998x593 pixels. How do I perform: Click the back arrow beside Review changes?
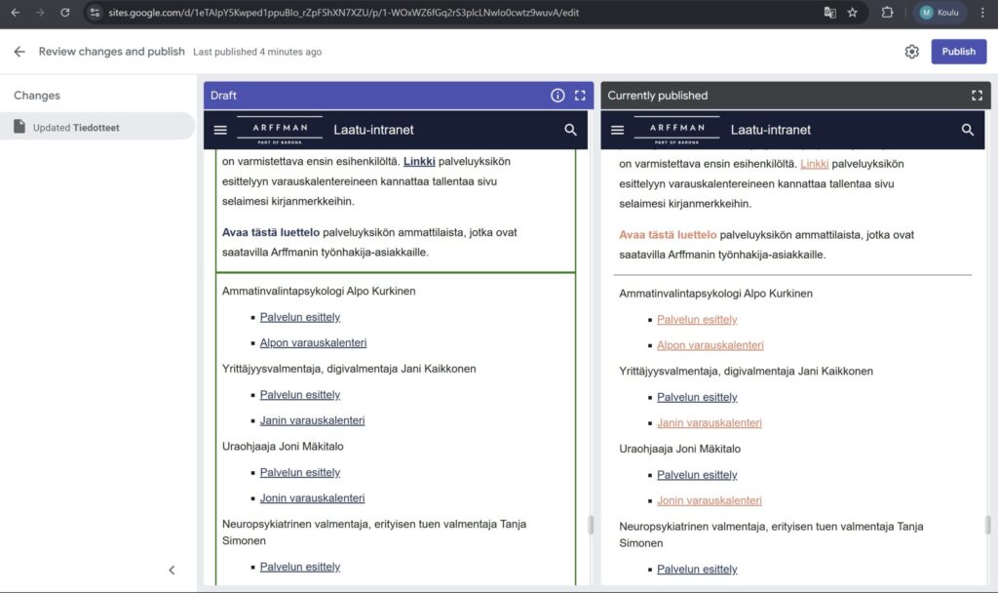pyautogui.click(x=19, y=52)
